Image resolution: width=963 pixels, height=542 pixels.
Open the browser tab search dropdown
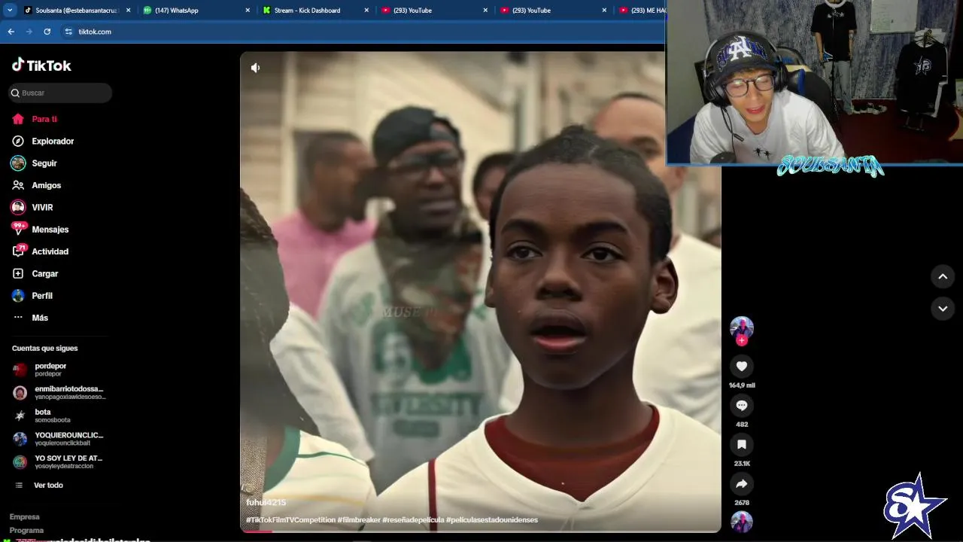[x=10, y=11]
